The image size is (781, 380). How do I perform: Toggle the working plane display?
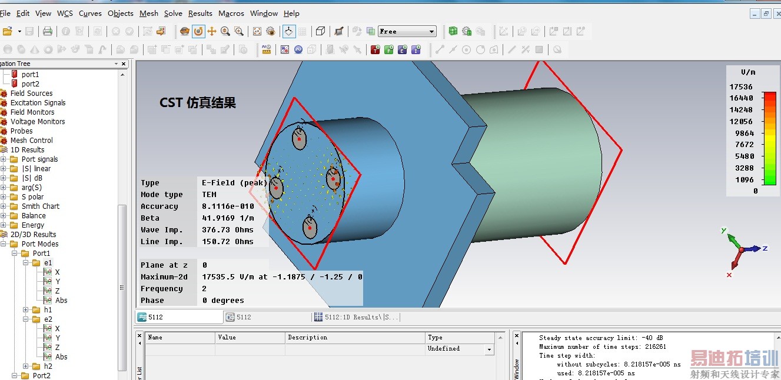(288, 31)
